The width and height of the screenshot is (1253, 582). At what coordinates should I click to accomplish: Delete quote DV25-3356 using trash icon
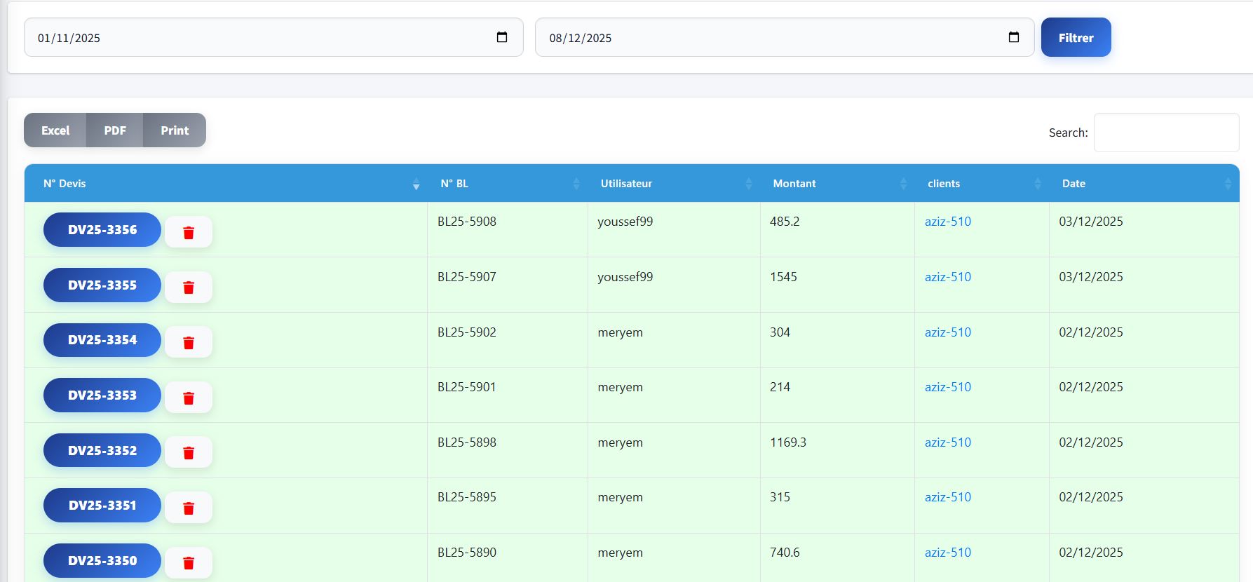(189, 232)
